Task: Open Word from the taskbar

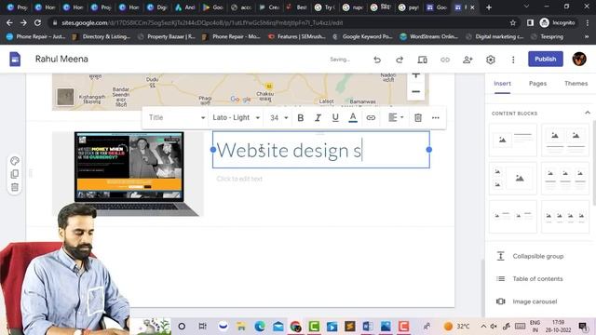Action: pyautogui.click(x=368, y=327)
